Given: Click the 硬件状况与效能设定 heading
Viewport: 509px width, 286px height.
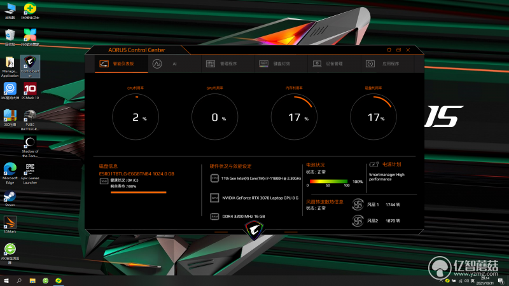Looking at the screenshot, I should tap(230, 166).
